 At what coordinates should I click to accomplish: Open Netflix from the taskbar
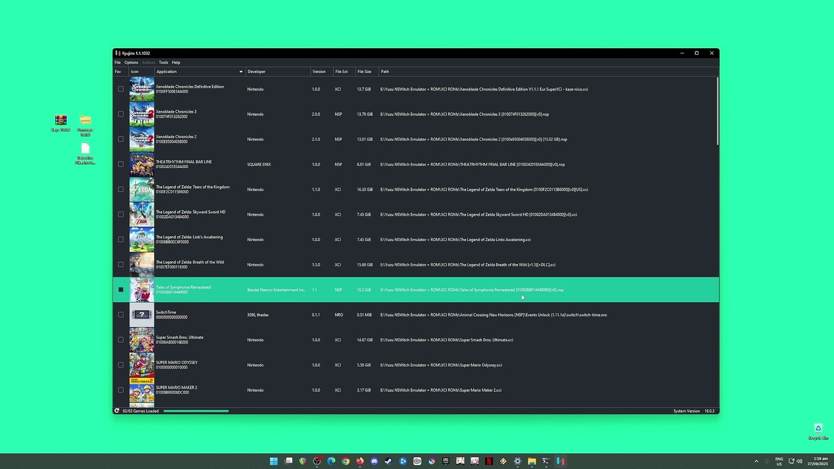pyautogui.click(x=489, y=461)
